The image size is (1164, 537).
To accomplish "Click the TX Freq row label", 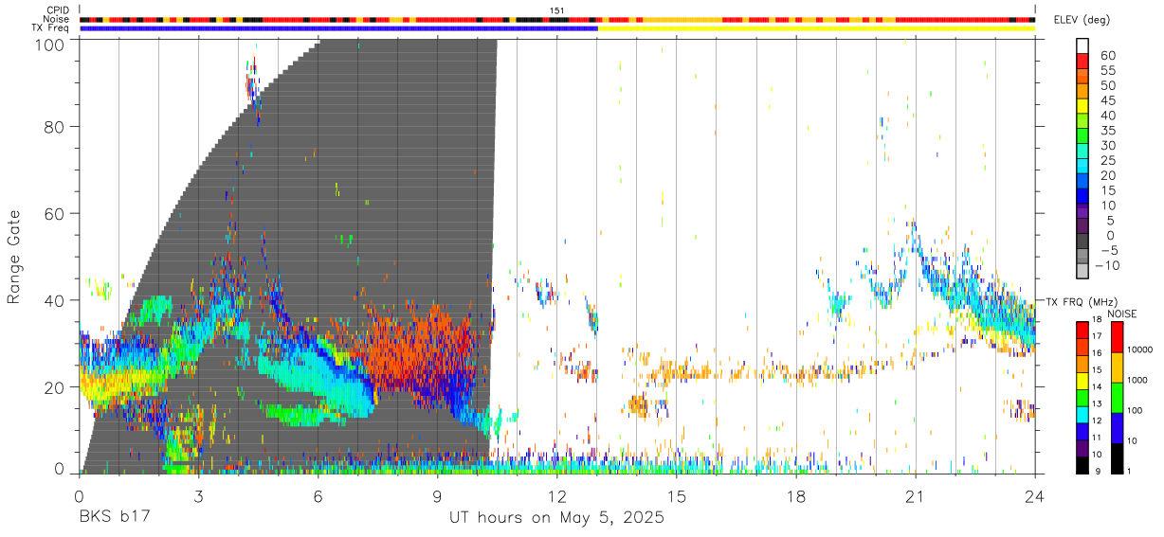I will coord(51,27).
